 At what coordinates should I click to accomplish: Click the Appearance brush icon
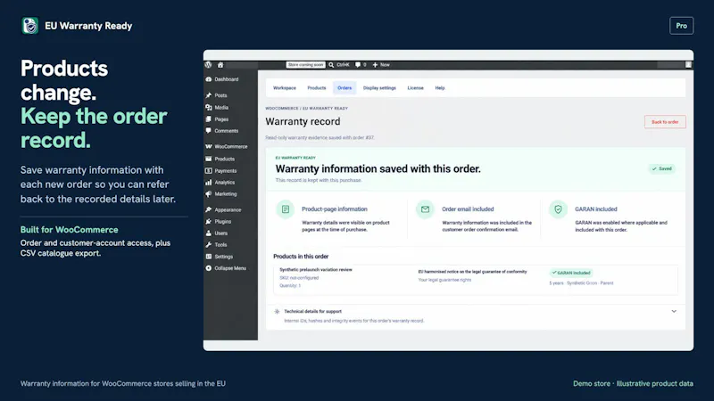coord(209,209)
